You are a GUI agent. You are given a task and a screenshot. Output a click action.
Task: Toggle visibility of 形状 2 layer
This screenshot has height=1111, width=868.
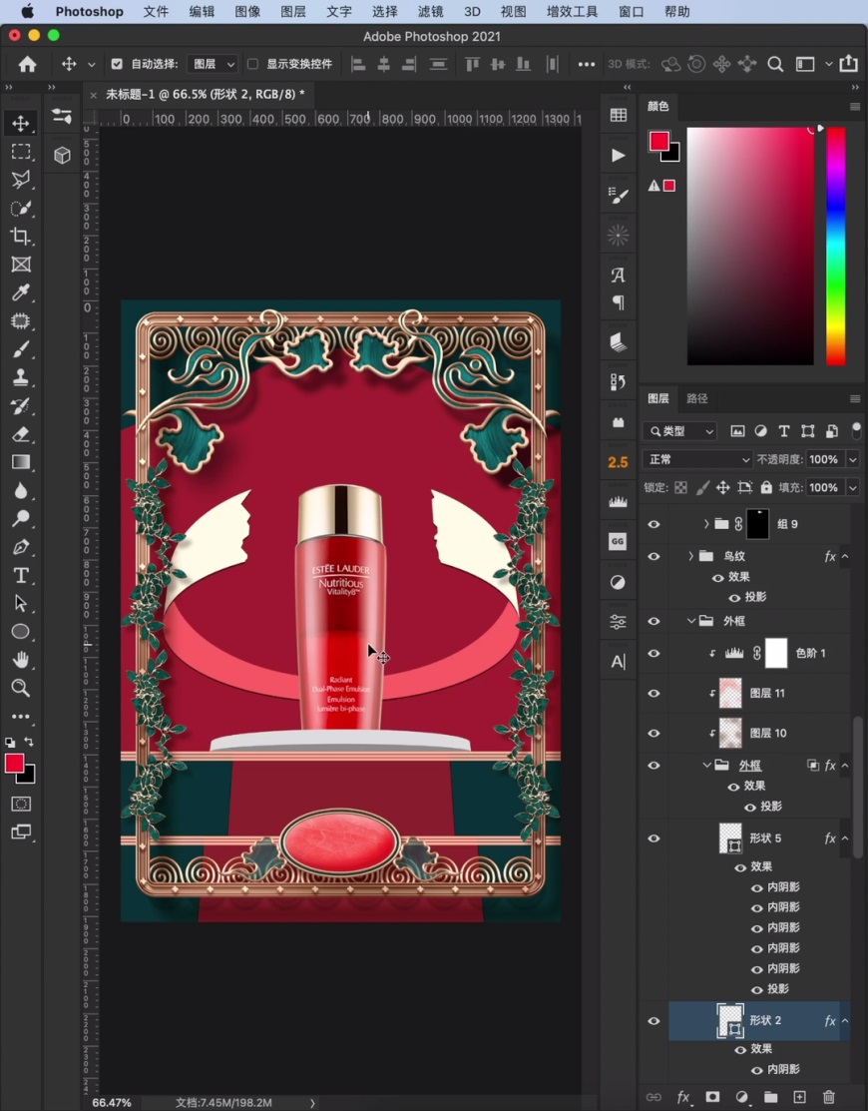tap(653, 1021)
